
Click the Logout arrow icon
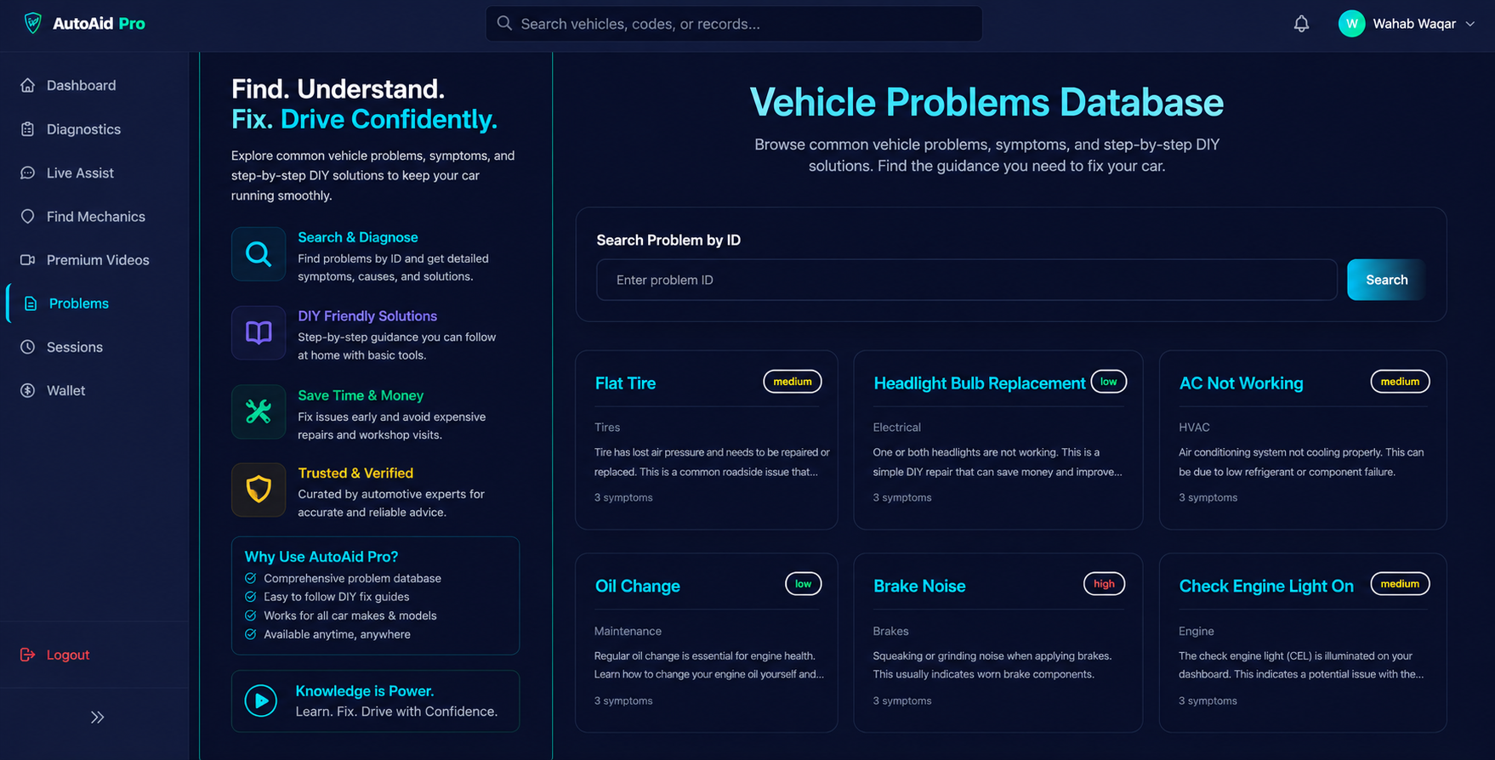tap(28, 655)
